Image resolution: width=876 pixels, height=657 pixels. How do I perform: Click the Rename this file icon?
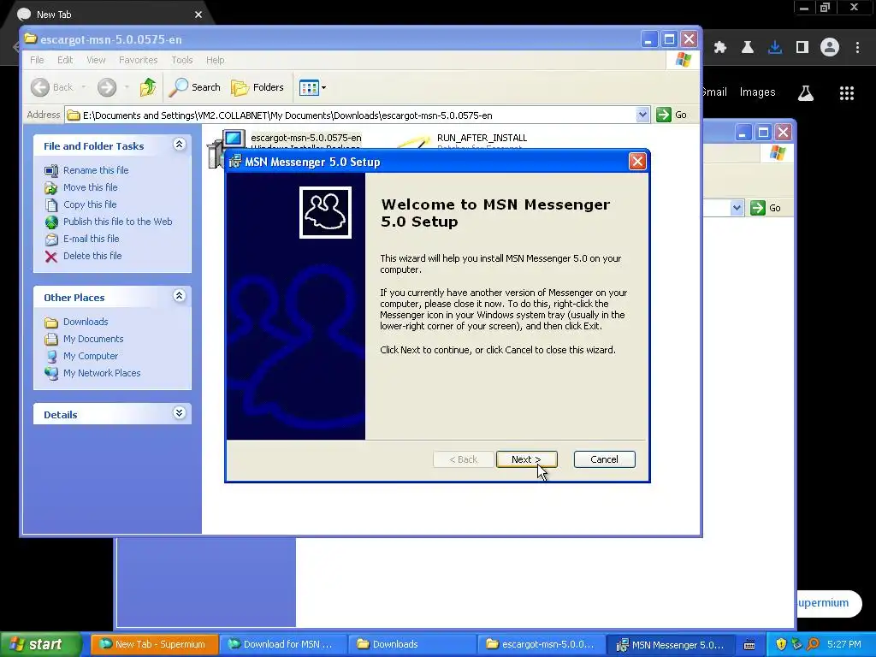(51, 170)
